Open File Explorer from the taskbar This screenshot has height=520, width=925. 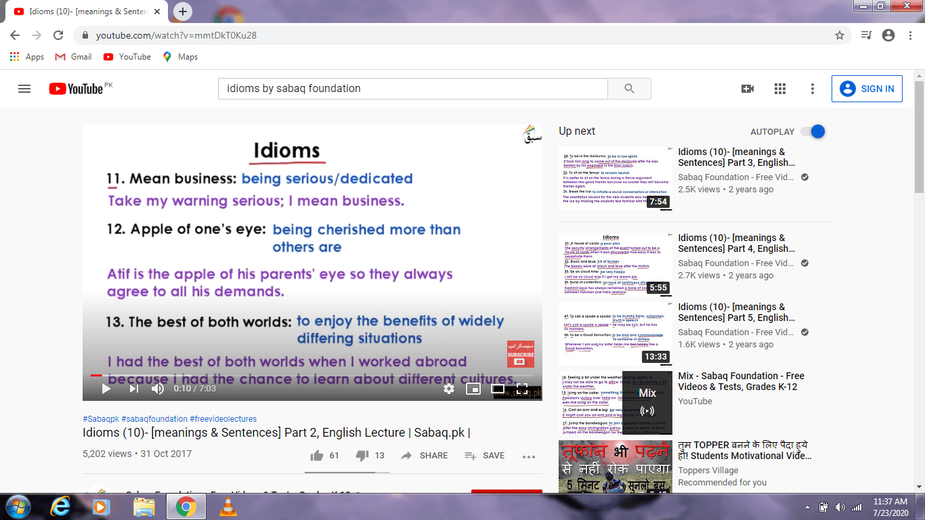point(144,506)
